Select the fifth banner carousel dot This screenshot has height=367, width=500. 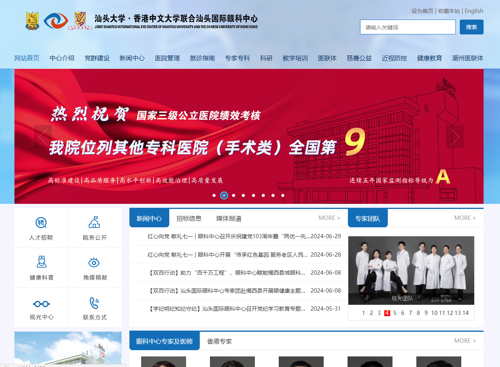click(x=253, y=195)
